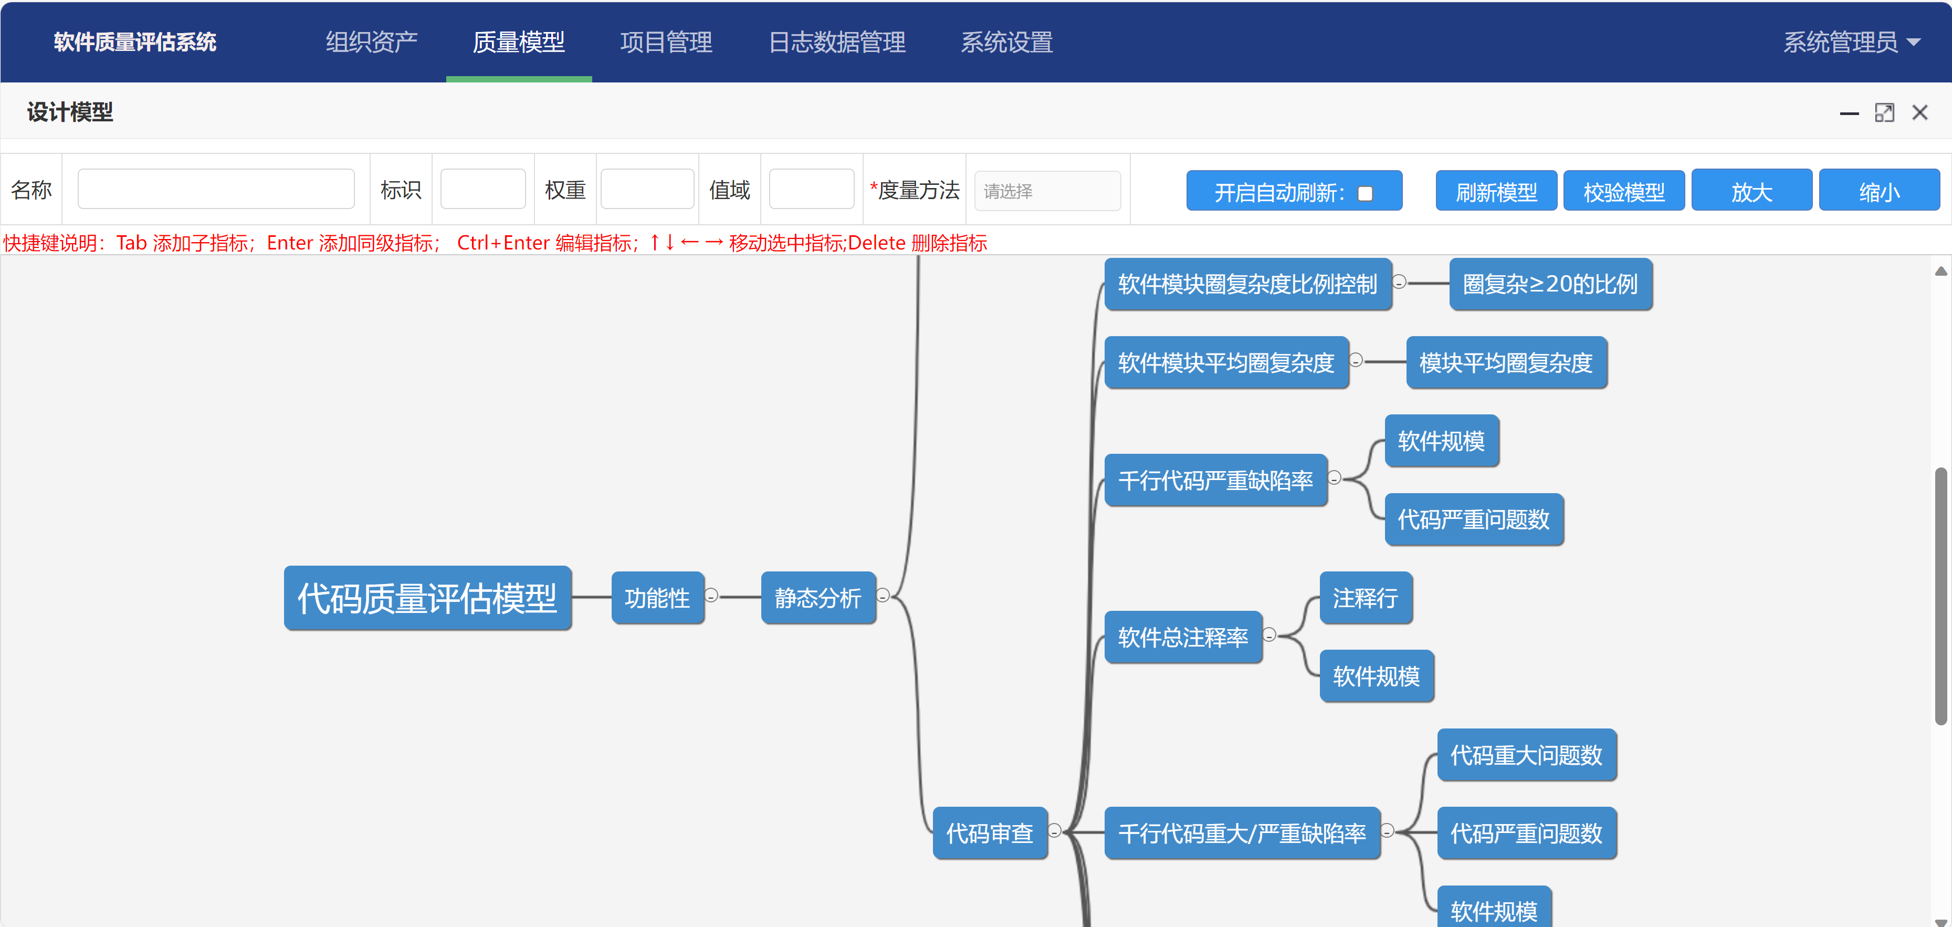Open the 系统管理员 user menu
This screenshot has width=1952, height=927.
1850,43
